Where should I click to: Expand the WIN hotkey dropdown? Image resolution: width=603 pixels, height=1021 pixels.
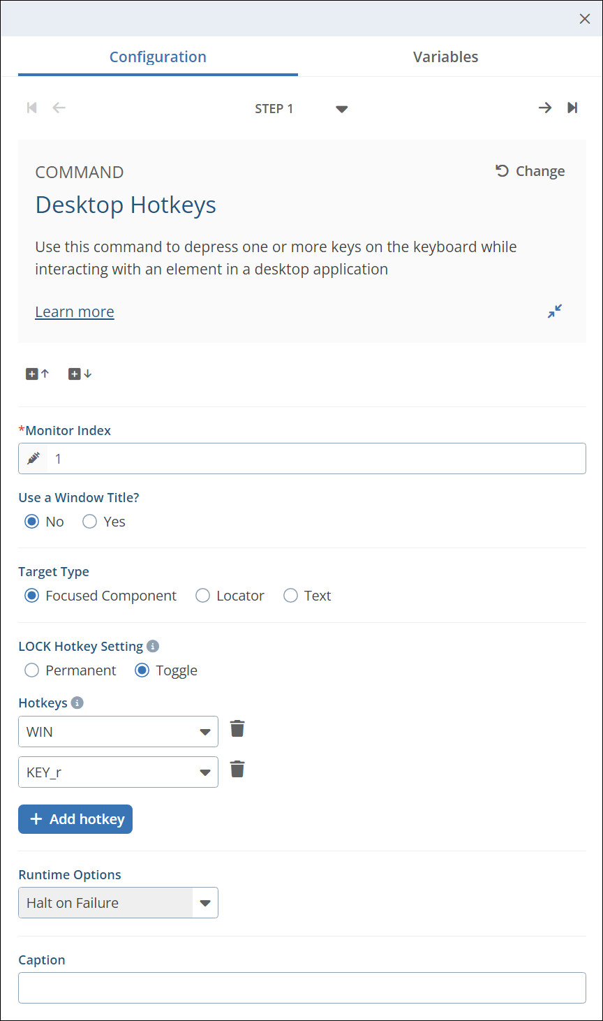point(204,732)
